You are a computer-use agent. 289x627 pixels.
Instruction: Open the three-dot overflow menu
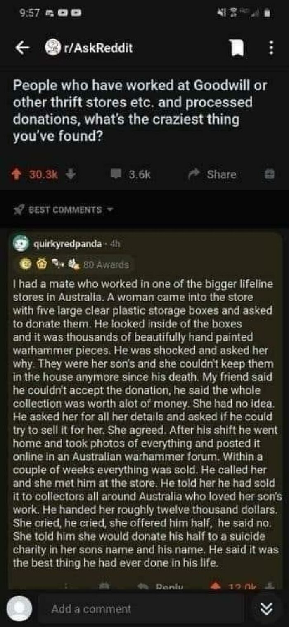[x=271, y=48]
